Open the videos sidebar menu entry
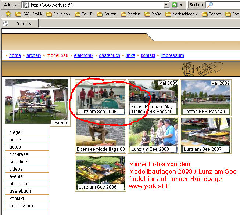This screenshot has width=240, height=215. [16, 169]
